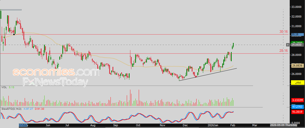Select the gray horizontal bar drawing near 33
Image resolution: width=305 pixels, height=128 pixels.
(x=11, y=9)
